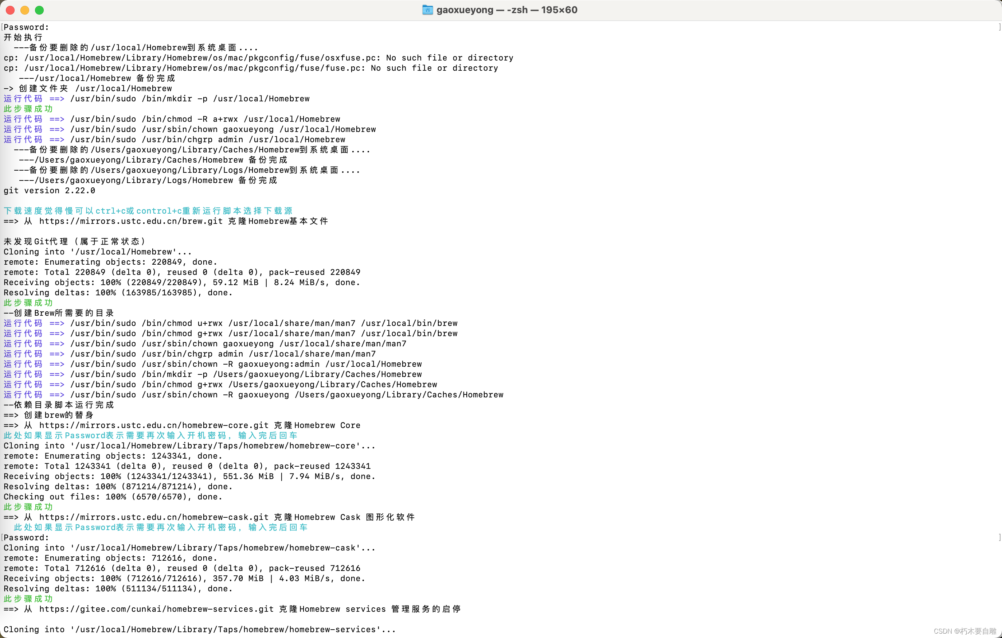This screenshot has width=1002, height=638.
Task: Click the folder icon in the title bar
Action: point(427,10)
